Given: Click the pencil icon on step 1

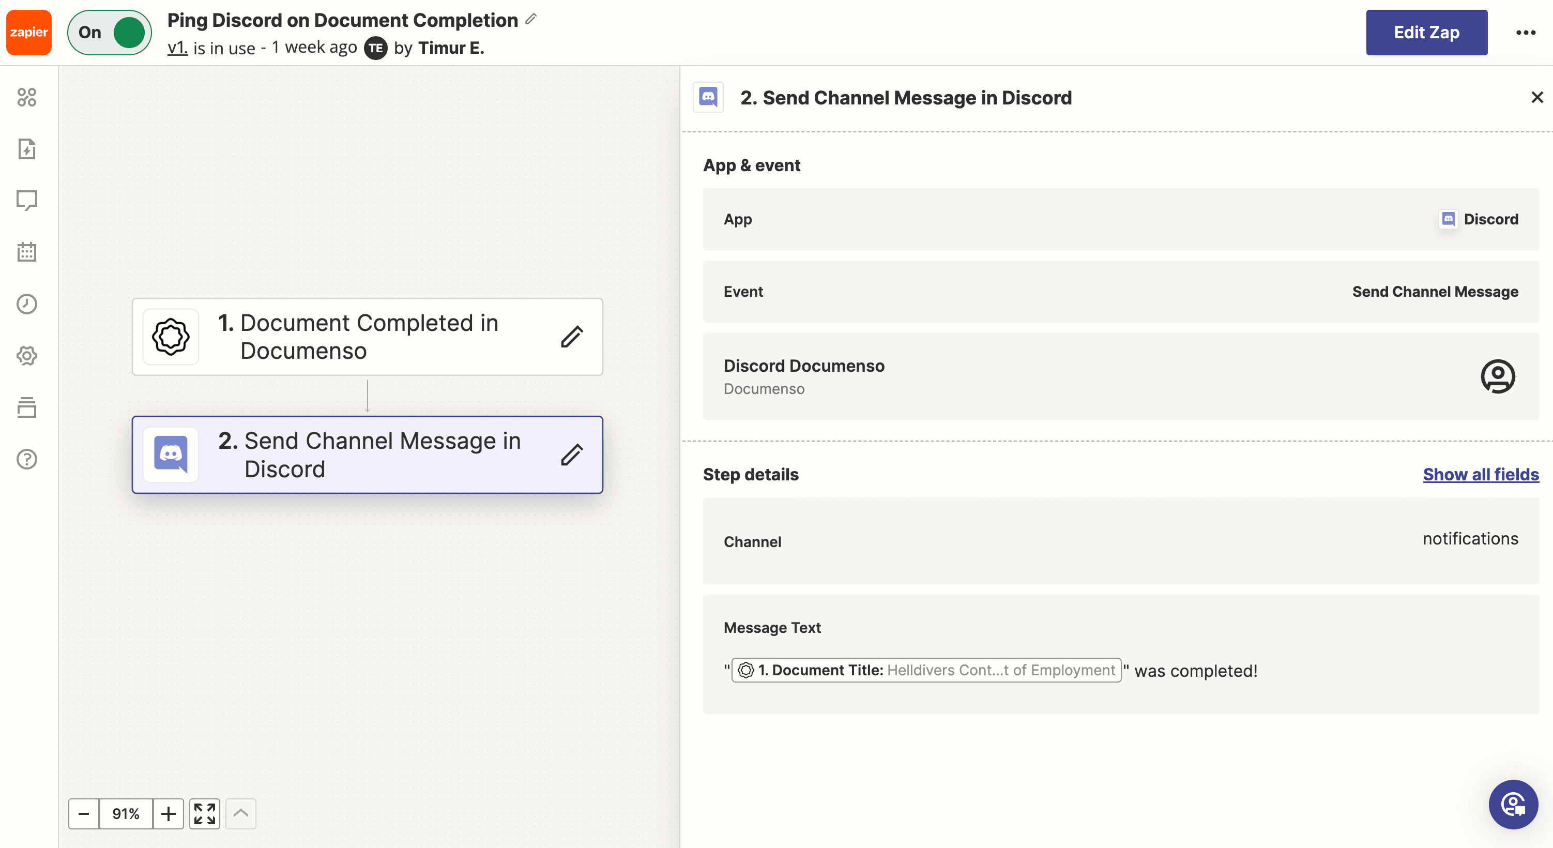Looking at the screenshot, I should pos(572,337).
